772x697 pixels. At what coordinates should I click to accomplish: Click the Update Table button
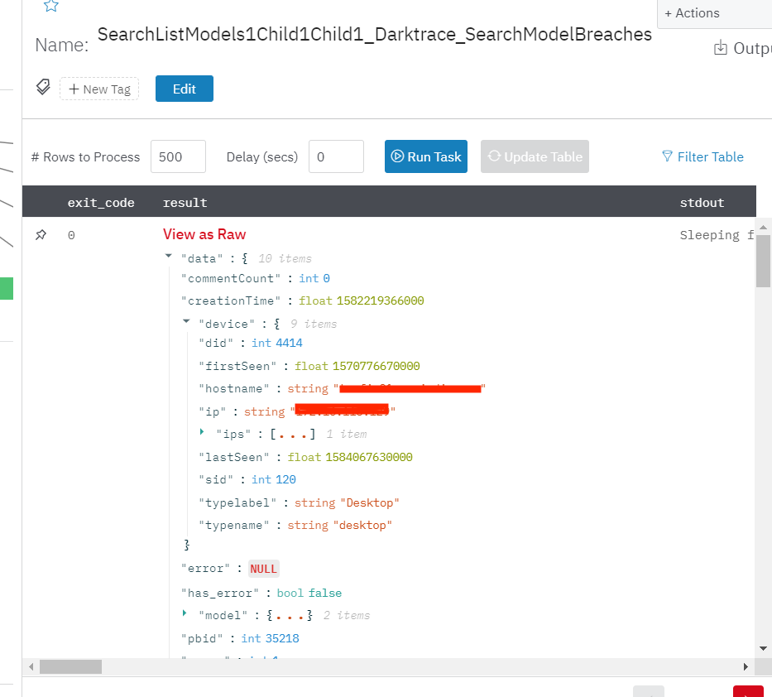coord(535,156)
